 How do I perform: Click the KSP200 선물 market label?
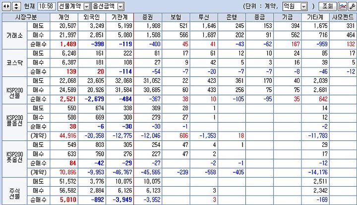(x=14, y=93)
